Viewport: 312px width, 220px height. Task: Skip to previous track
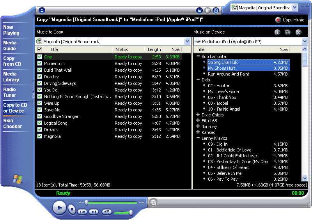pyautogui.click(x=82, y=212)
